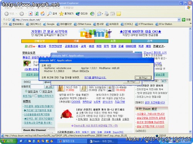The width and height of the screenshot is (193, 144).
Task: Tick the checkbox beside 회원가입 link
Action: 36,96
